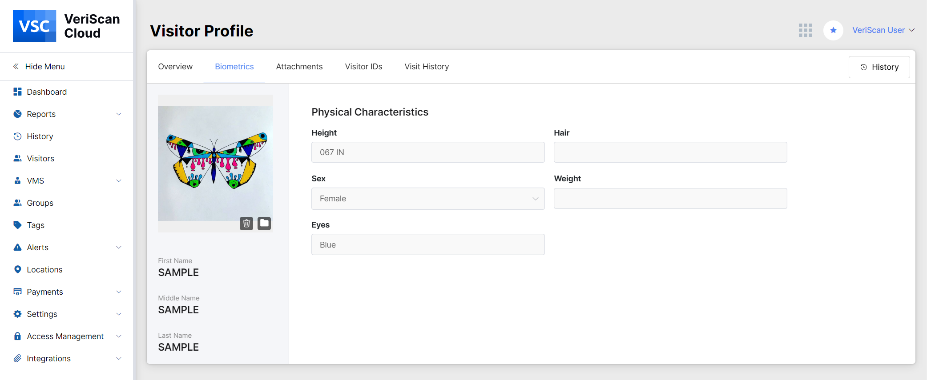
Task: Expand the VMS submenu chevron
Action: [119, 180]
